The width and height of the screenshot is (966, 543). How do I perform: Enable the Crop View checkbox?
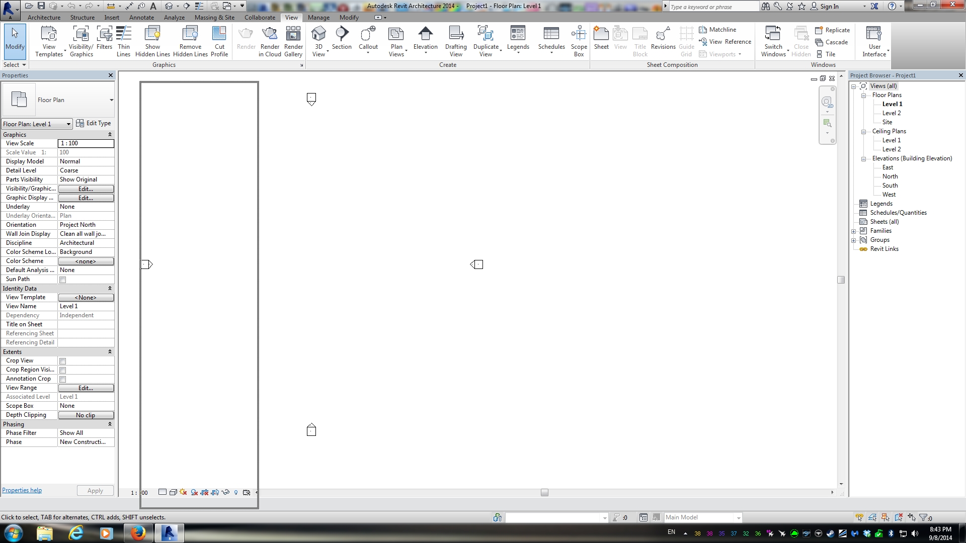click(x=63, y=361)
